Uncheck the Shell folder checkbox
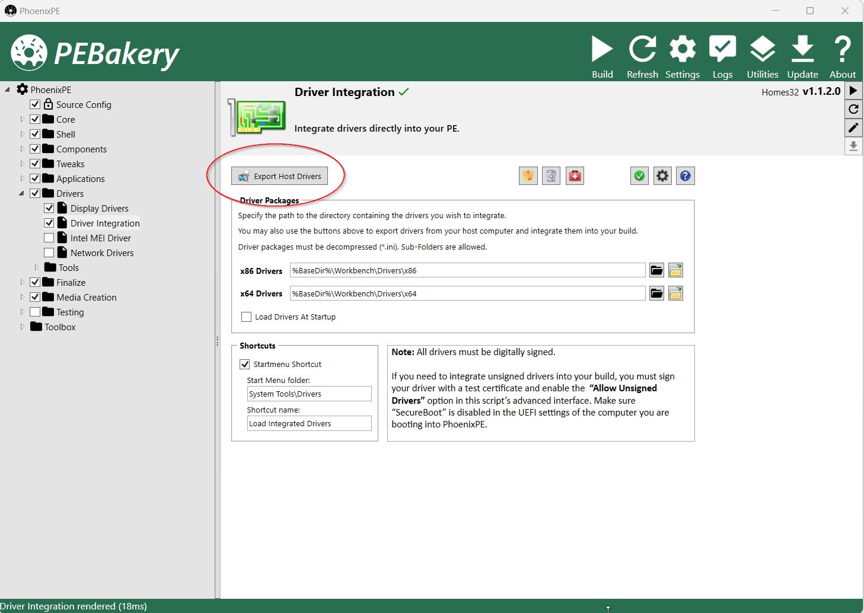Image resolution: width=864 pixels, height=613 pixels. point(35,134)
